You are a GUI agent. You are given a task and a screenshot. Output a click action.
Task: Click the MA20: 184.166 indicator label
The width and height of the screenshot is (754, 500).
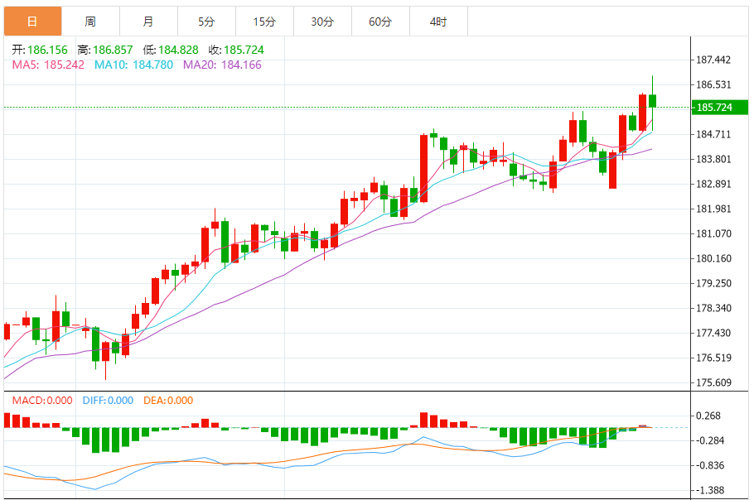click(222, 65)
